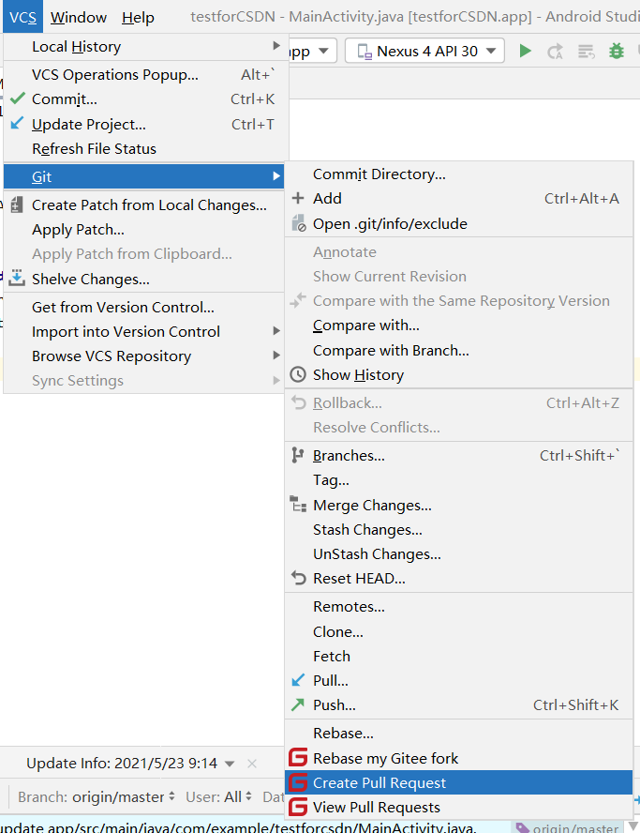This screenshot has width=640, height=833.
Task: Click the Branches fork icon
Action: (x=298, y=455)
